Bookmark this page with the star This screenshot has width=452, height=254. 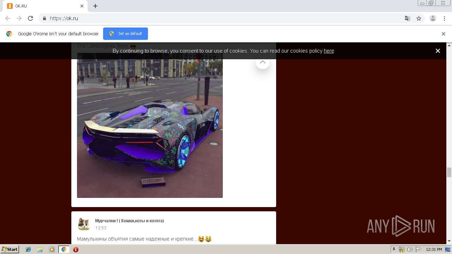pos(419,18)
